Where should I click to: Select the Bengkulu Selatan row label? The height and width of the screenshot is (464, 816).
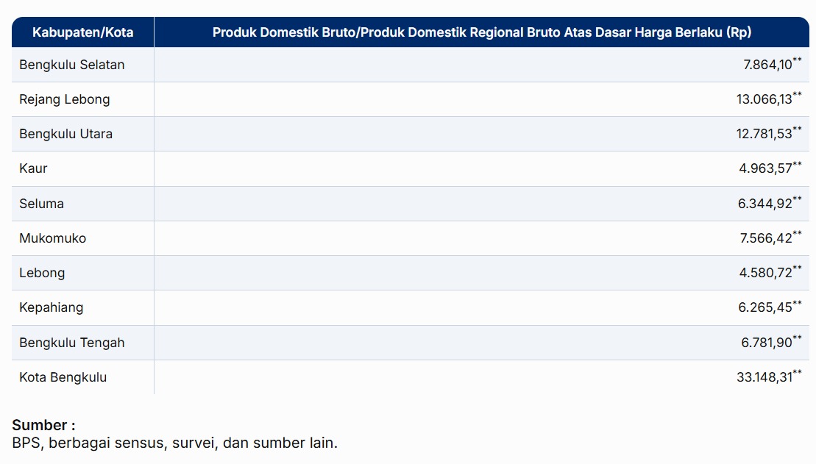[x=72, y=65]
